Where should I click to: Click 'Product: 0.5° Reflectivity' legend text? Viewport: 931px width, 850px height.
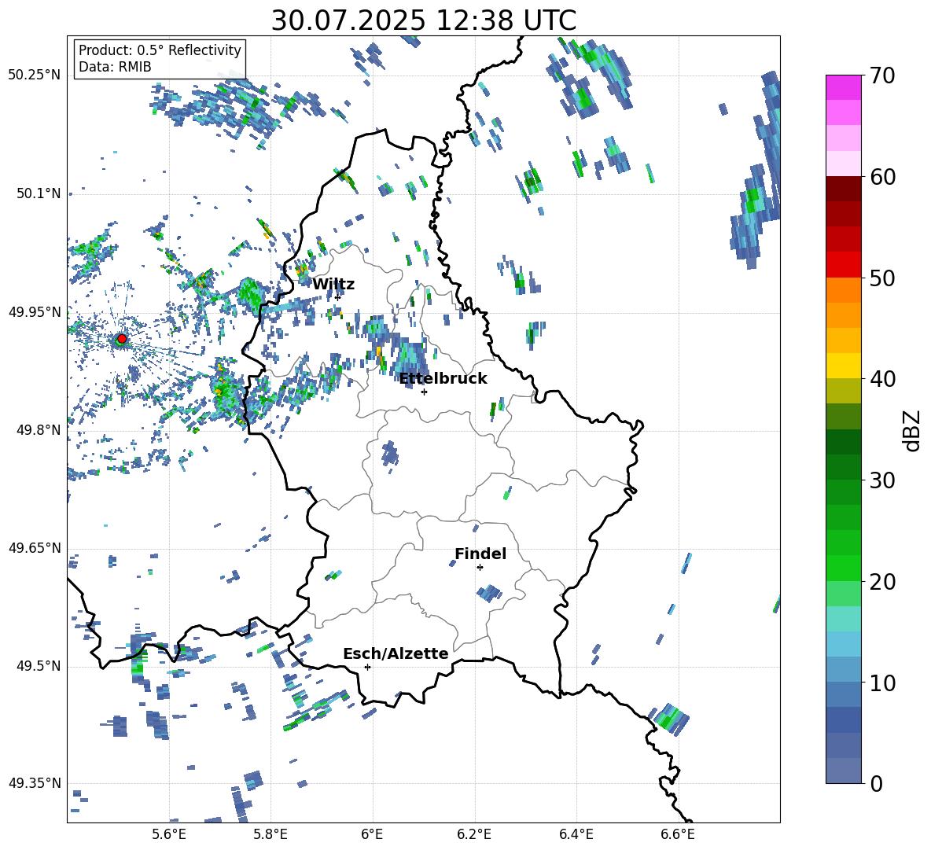(160, 50)
